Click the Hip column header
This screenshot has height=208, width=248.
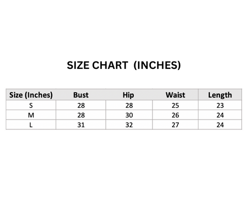(128, 95)
